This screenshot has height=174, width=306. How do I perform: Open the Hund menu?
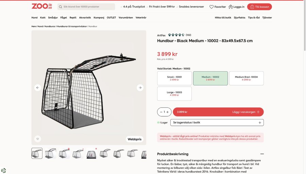(x=34, y=18)
